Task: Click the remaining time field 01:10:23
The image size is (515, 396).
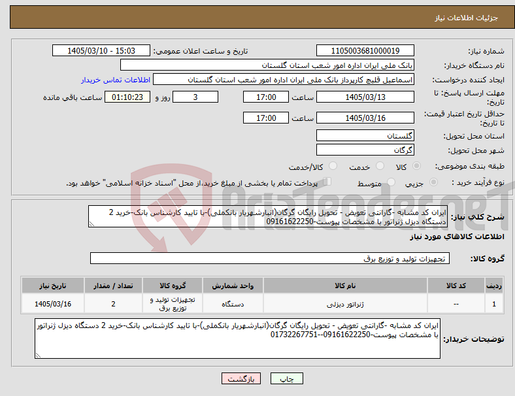Action: (x=127, y=97)
